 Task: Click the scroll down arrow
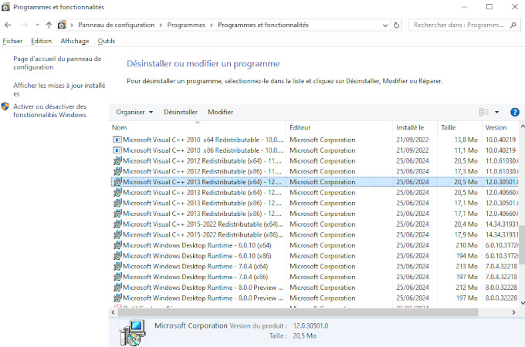pyautogui.click(x=522, y=303)
